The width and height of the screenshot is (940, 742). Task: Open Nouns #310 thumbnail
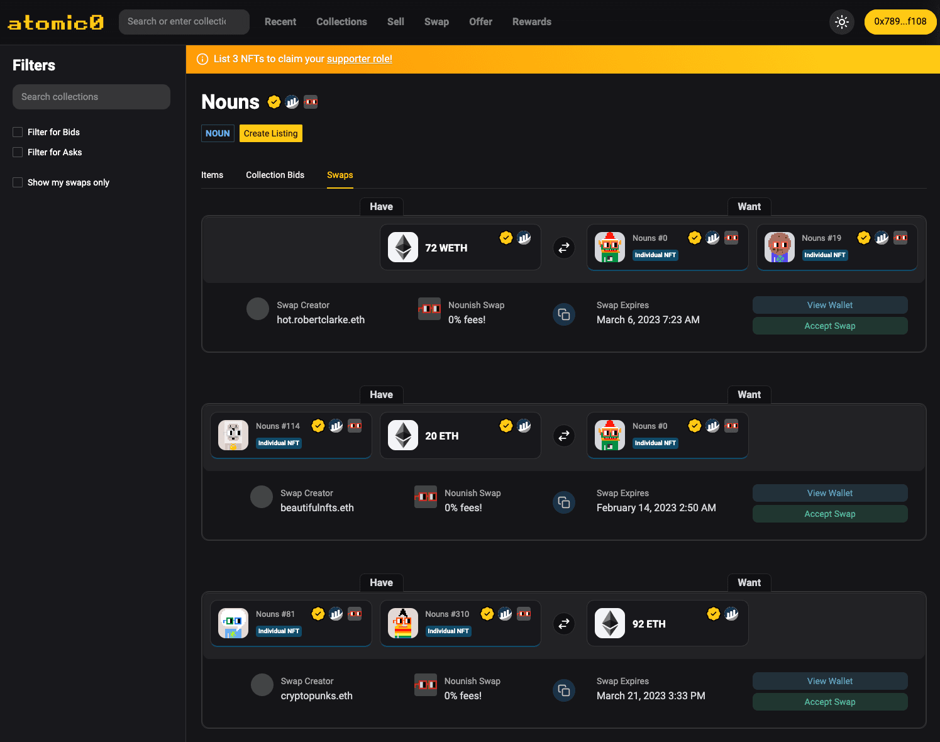click(403, 623)
